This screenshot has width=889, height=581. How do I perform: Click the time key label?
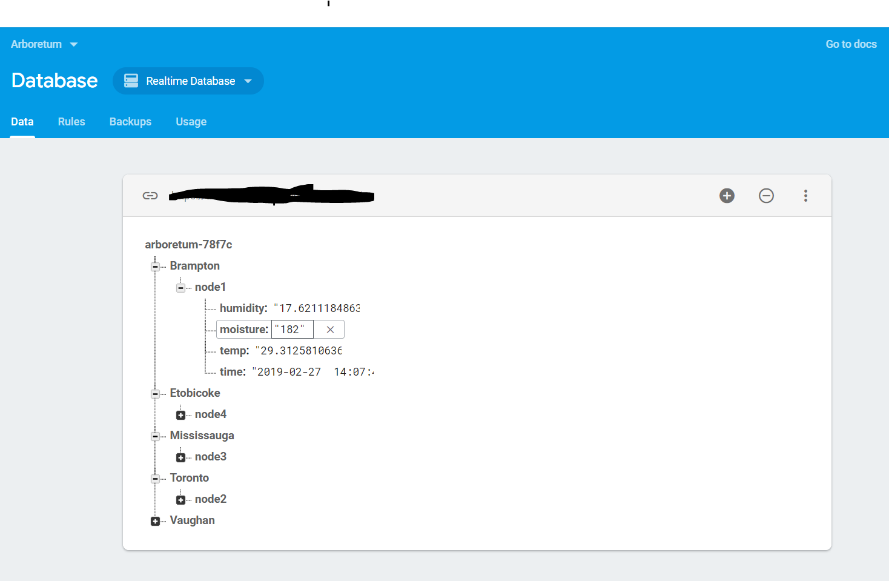click(233, 372)
